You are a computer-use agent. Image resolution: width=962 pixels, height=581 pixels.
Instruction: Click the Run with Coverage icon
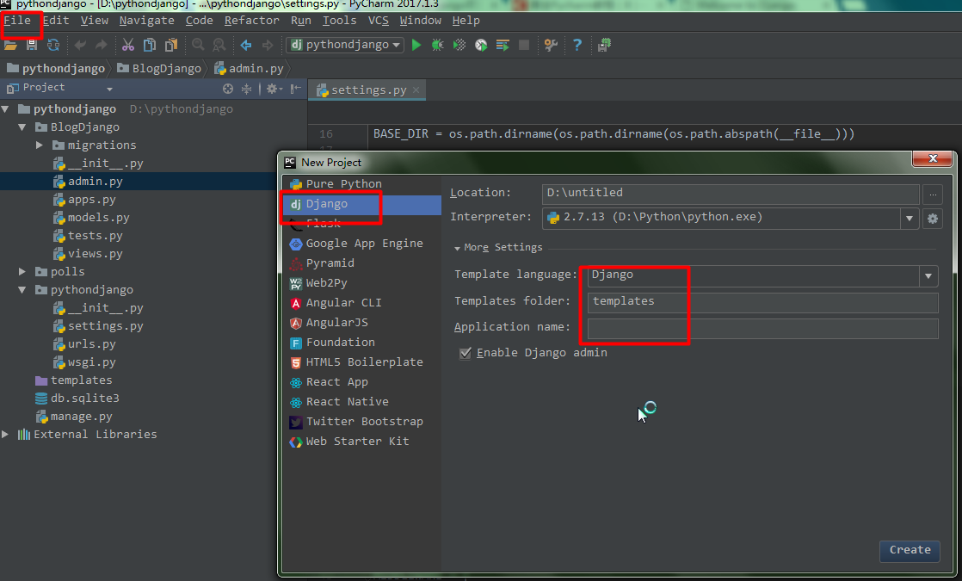click(459, 45)
